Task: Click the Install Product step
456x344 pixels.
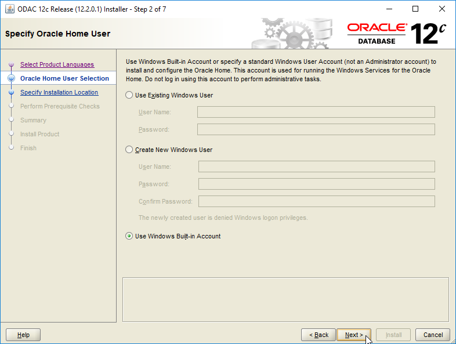Action: coord(40,134)
